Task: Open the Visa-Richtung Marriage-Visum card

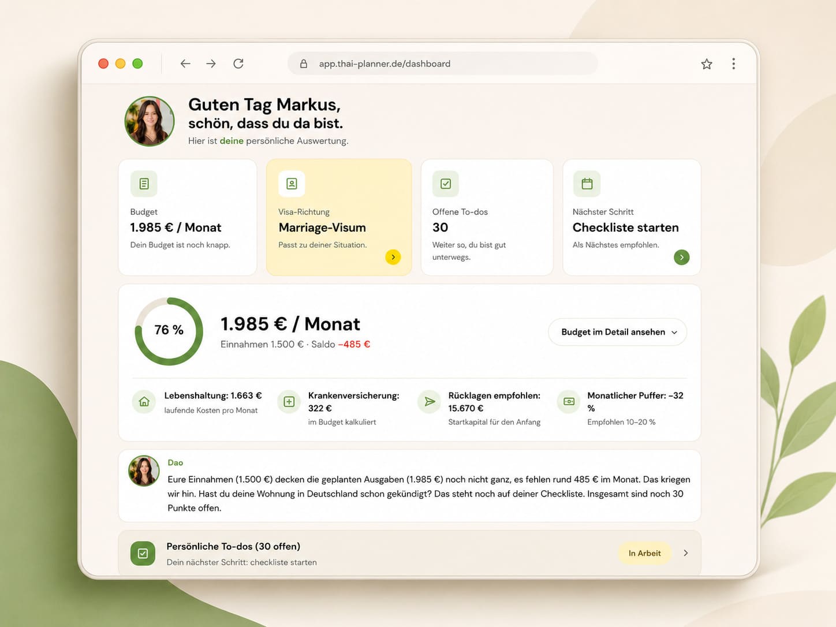Action: 339,218
